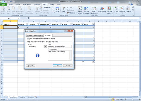141x101 pixels.
Task: Click Cancel in Data Validation dialog
Action: click(x=68, y=66)
